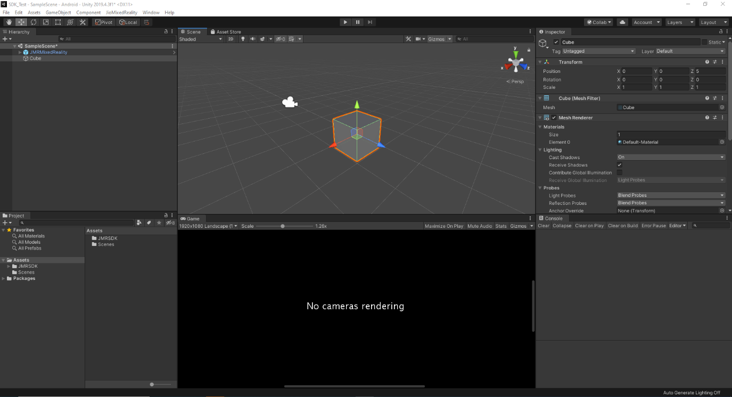Viewport: 732px width, 397px height.
Task: Enable scene audio speaker icon
Action: pyautogui.click(x=253, y=38)
